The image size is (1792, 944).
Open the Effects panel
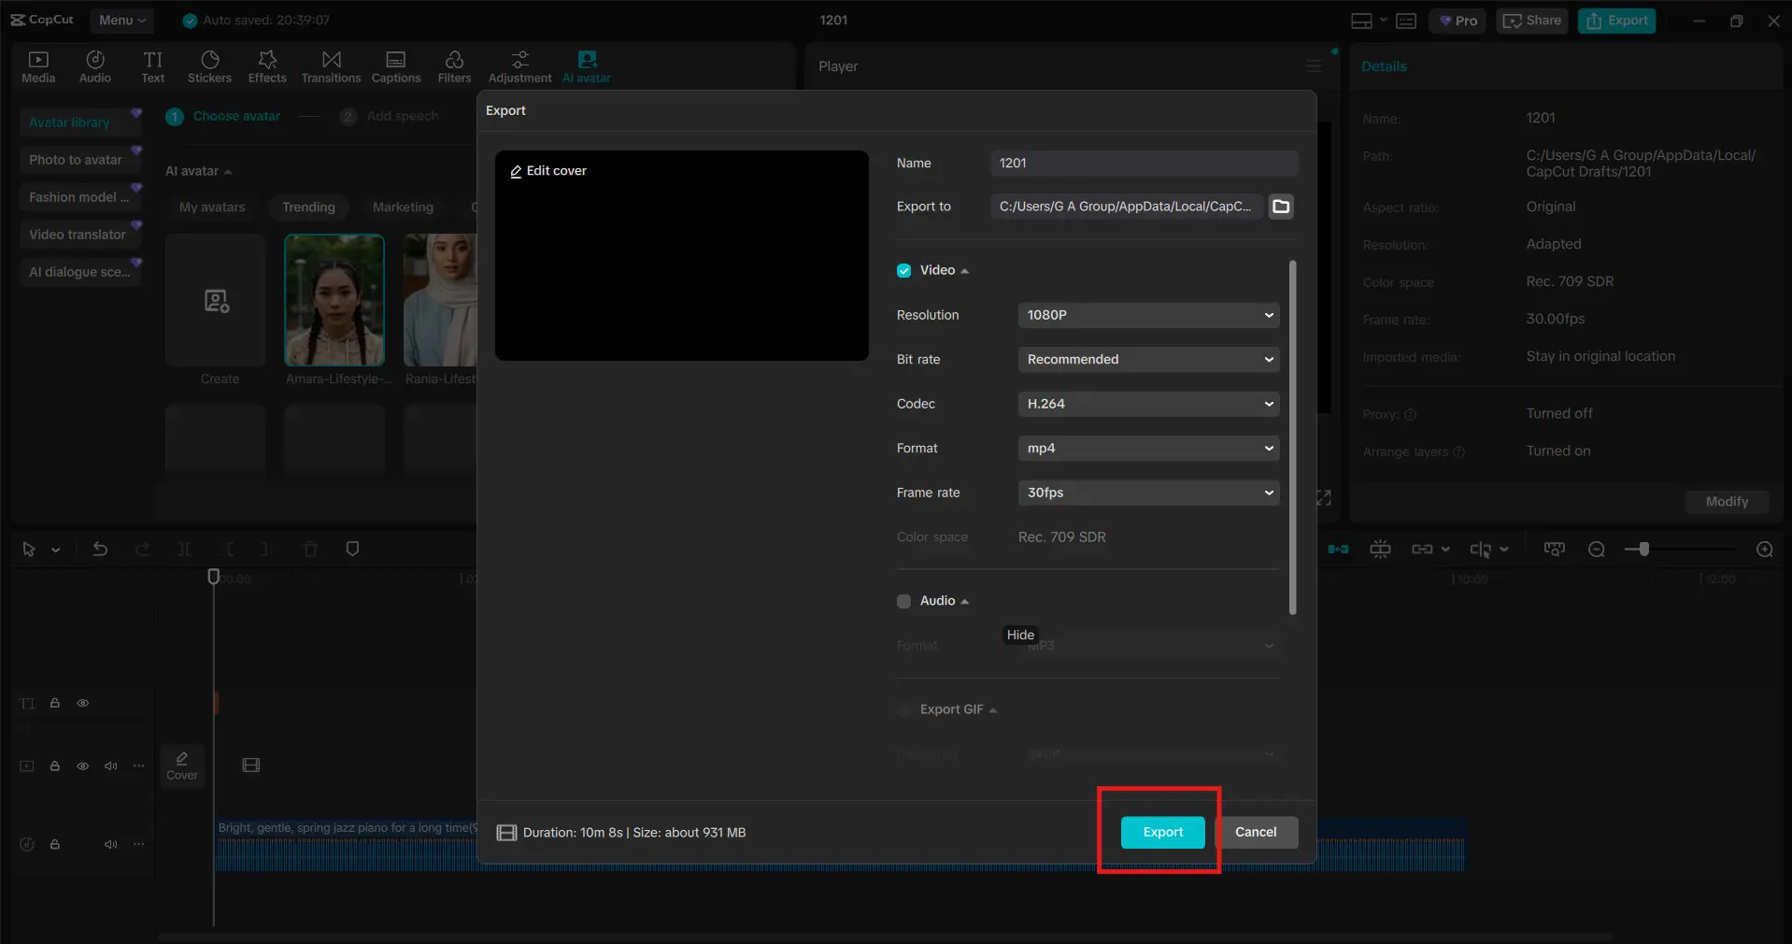(x=267, y=66)
